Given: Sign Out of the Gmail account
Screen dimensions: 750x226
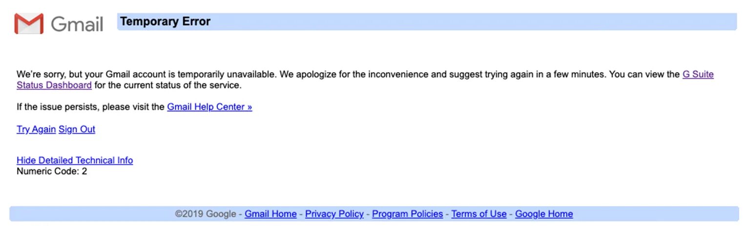Looking at the screenshot, I should point(77,129).
